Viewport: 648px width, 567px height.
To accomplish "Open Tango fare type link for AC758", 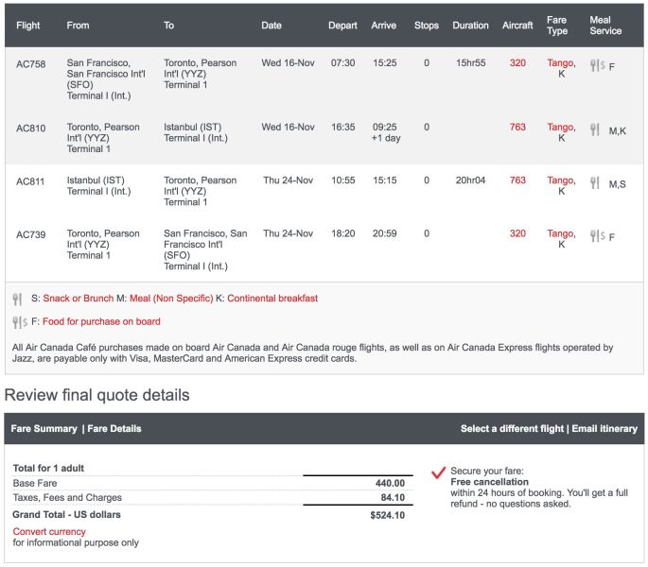I will [561, 62].
